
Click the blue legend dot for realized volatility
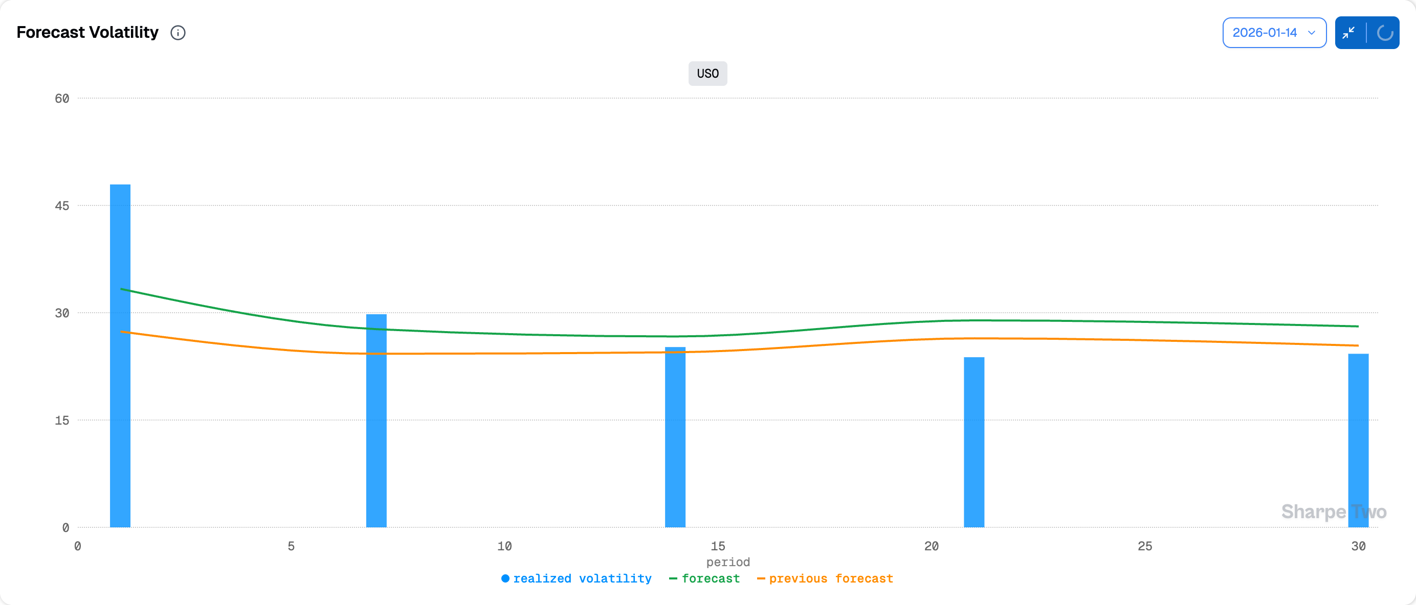pyautogui.click(x=505, y=578)
